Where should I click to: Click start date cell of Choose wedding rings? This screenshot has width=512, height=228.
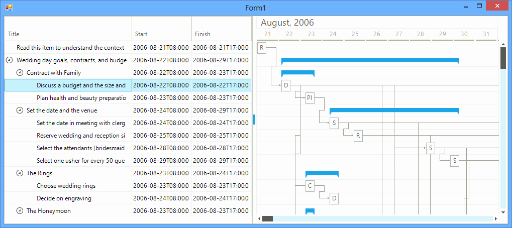[162, 186]
